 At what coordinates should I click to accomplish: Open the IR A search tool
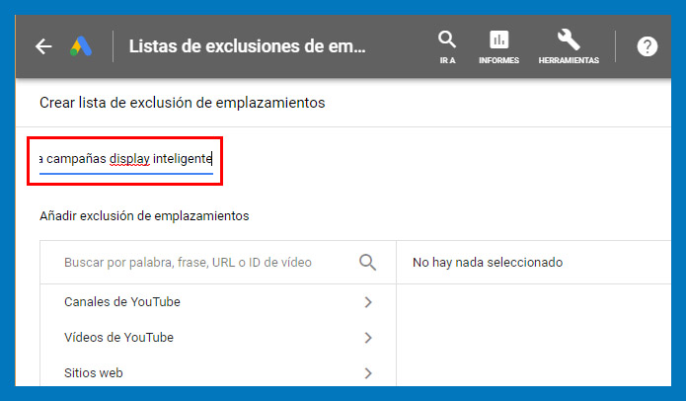click(x=447, y=47)
